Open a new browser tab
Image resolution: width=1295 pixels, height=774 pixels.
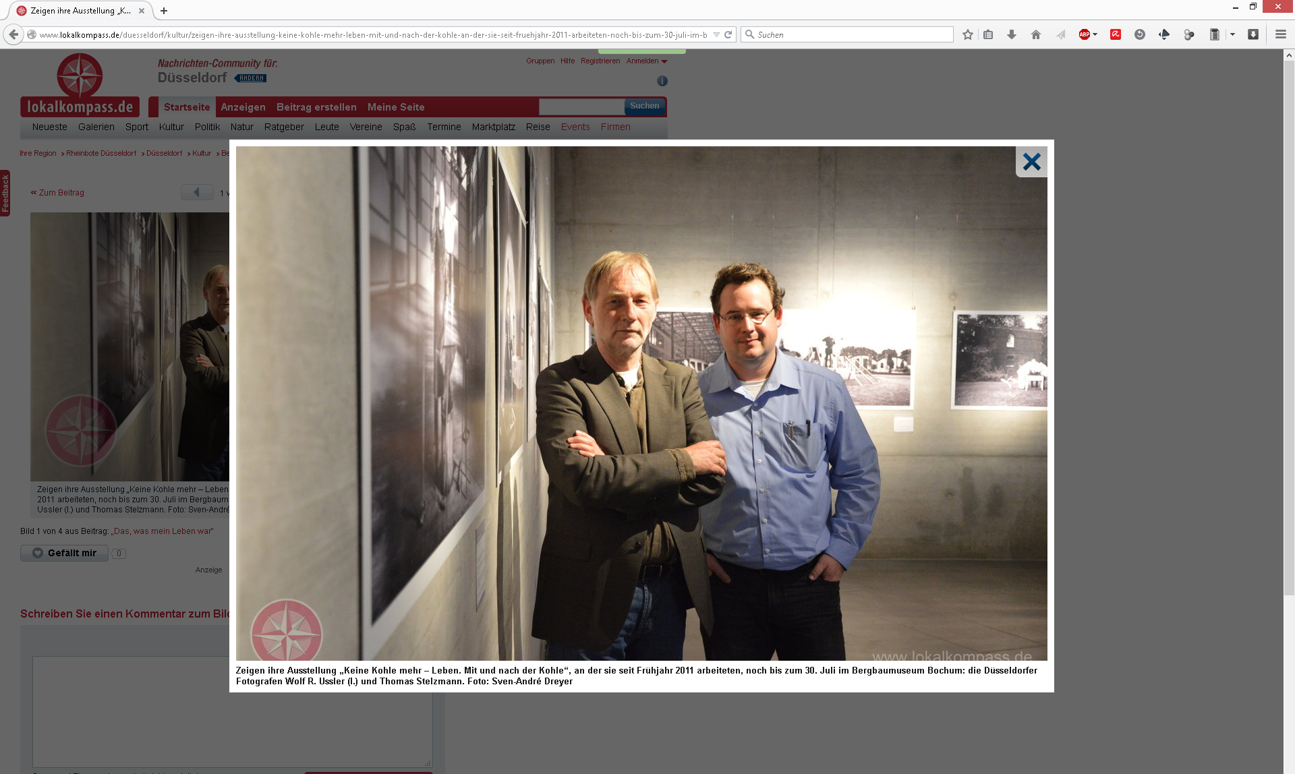click(x=164, y=11)
